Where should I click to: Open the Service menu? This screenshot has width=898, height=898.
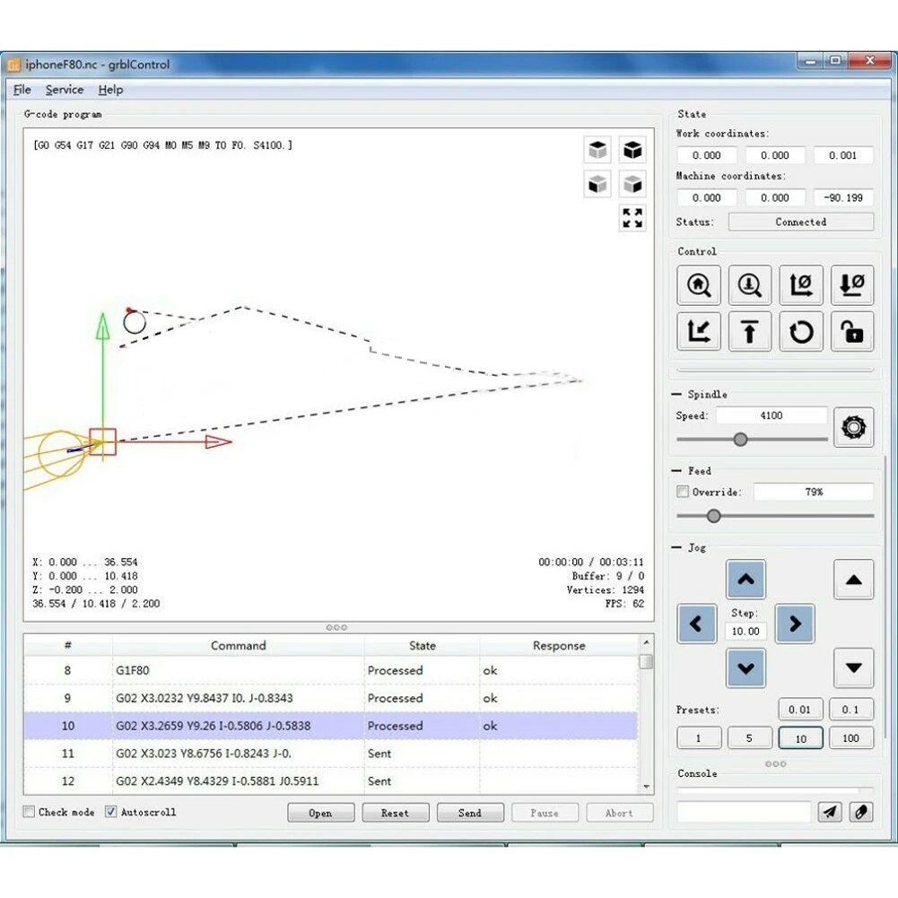[x=65, y=90]
